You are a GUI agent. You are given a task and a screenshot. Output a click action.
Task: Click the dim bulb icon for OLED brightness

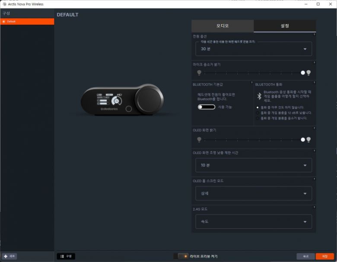pyautogui.click(x=199, y=140)
